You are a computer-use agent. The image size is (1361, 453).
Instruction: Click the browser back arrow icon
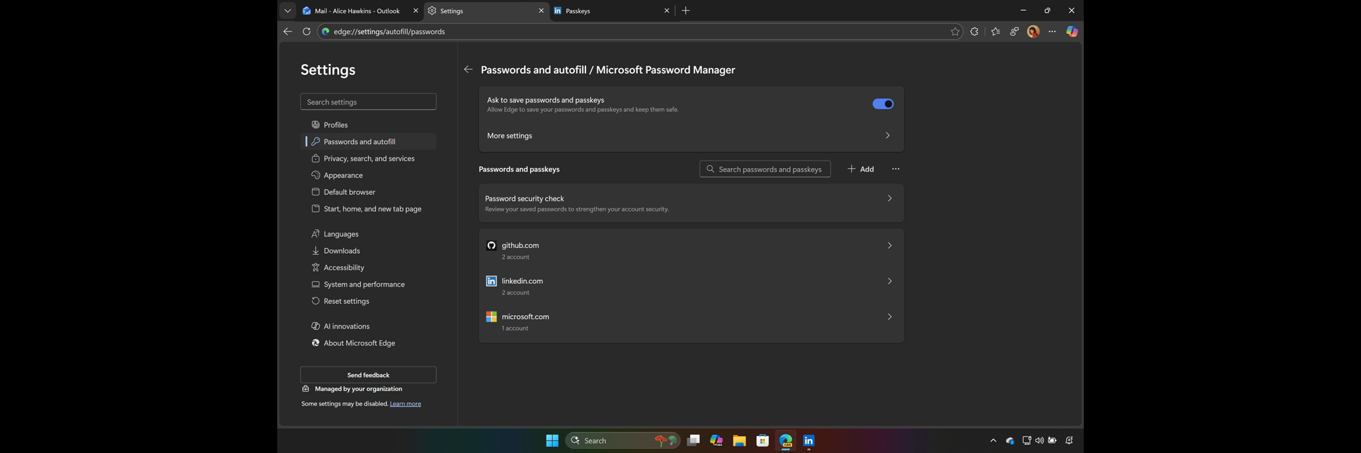click(x=287, y=31)
